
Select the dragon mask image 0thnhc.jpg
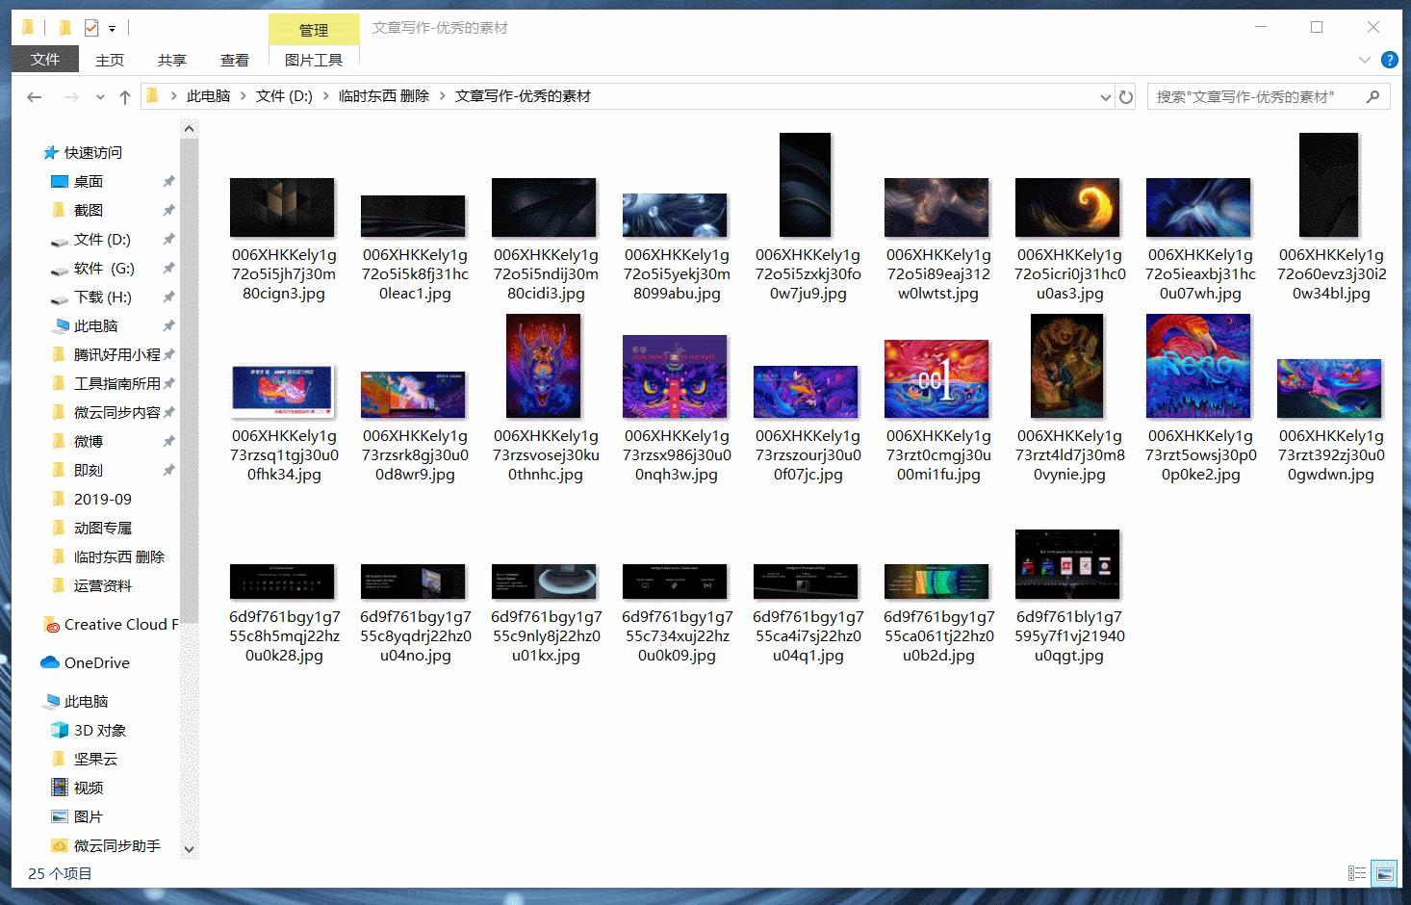tap(545, 366)
